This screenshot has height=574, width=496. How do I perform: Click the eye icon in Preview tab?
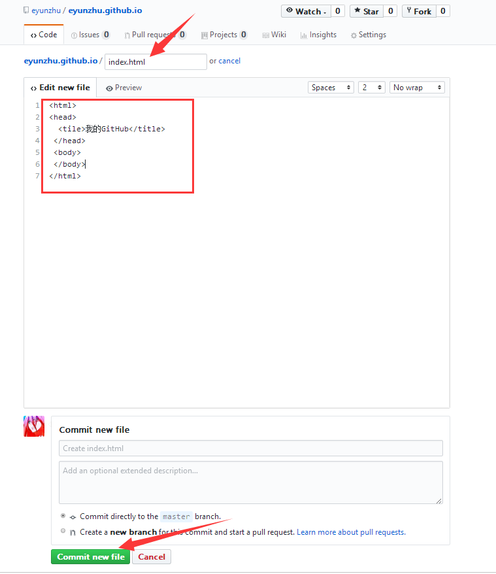(x=109, y=88)
